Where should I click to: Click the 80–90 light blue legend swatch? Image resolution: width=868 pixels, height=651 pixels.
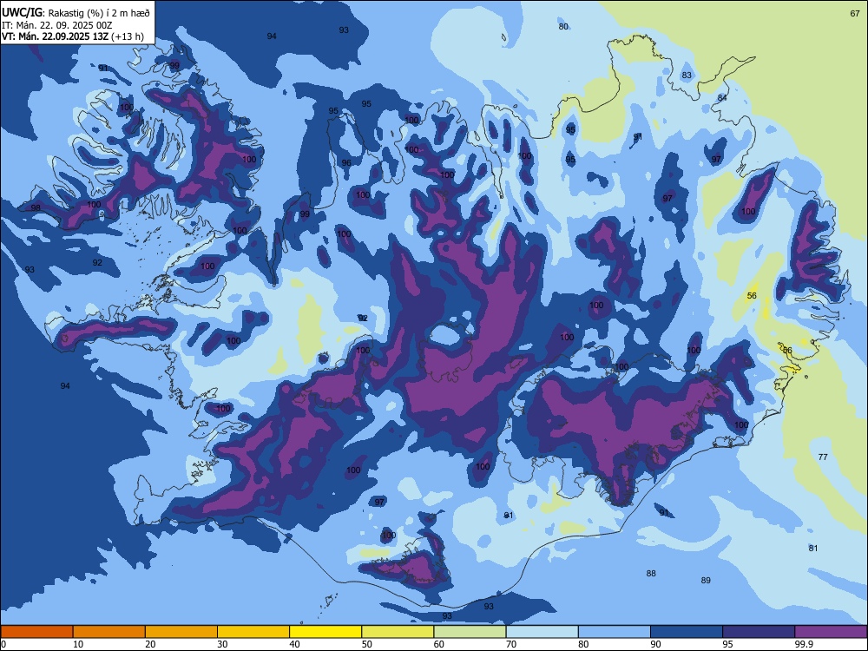tap(615, 632)
